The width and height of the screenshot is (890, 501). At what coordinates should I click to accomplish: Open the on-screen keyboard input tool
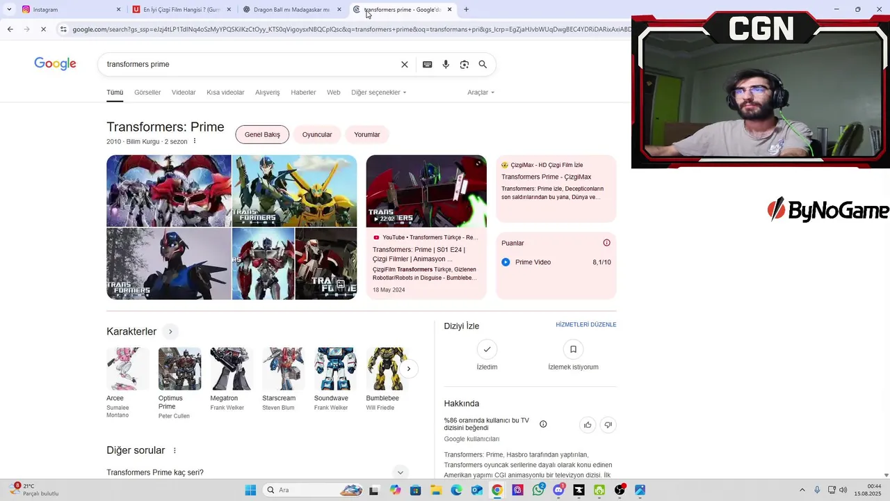[428, 65]
